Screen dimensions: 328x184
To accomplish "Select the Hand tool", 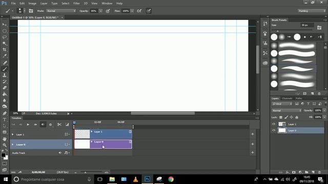I will pos(5,139).
